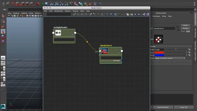The width and height of the screenshot is (197, 111).
Task: Click the blendColors sample thumbnail
Action: point(159,39)
